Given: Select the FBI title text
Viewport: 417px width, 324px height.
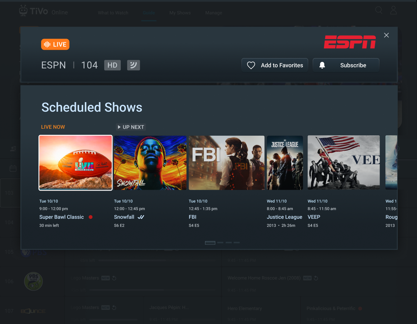Looking at the screenshot, I should point(193,217).
